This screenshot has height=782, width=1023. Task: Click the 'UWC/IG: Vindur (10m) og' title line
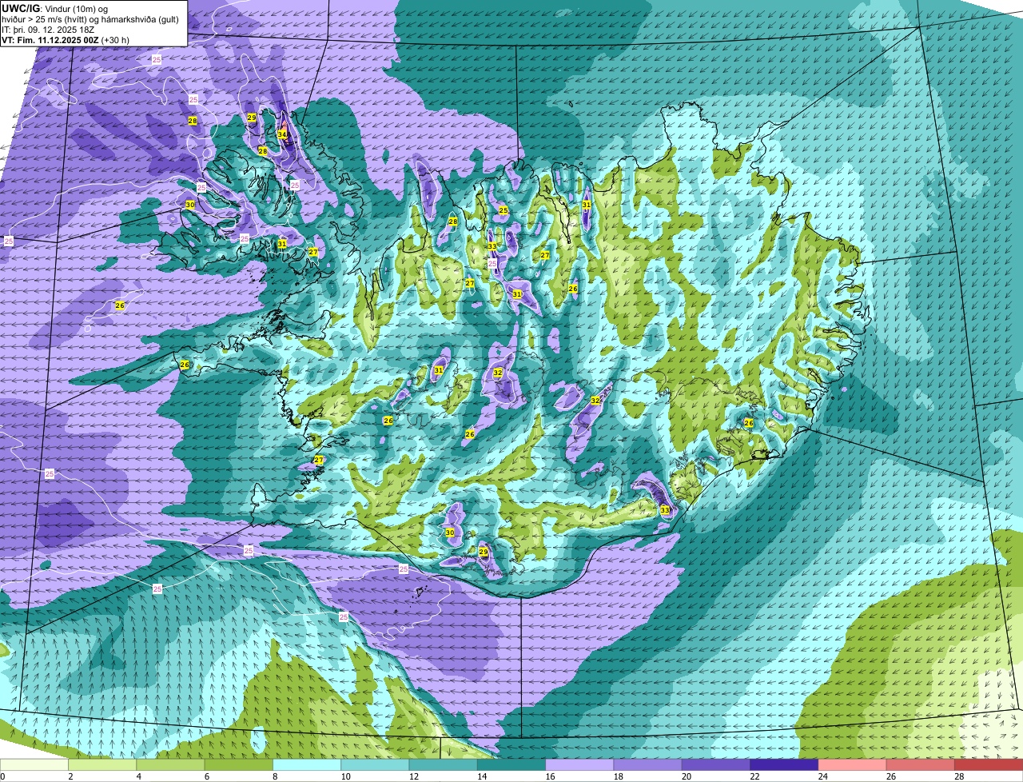tap(55, 8)
